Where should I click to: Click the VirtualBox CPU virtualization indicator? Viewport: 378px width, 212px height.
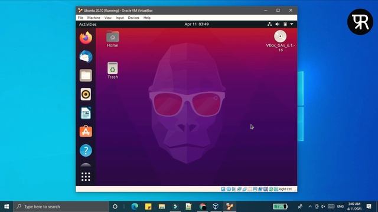click(266, 189)
